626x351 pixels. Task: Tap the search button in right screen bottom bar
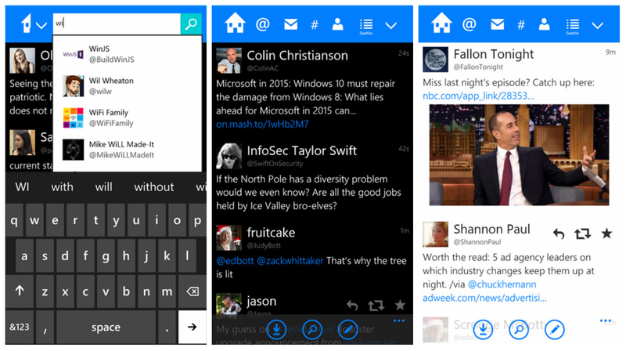point(519,329)
